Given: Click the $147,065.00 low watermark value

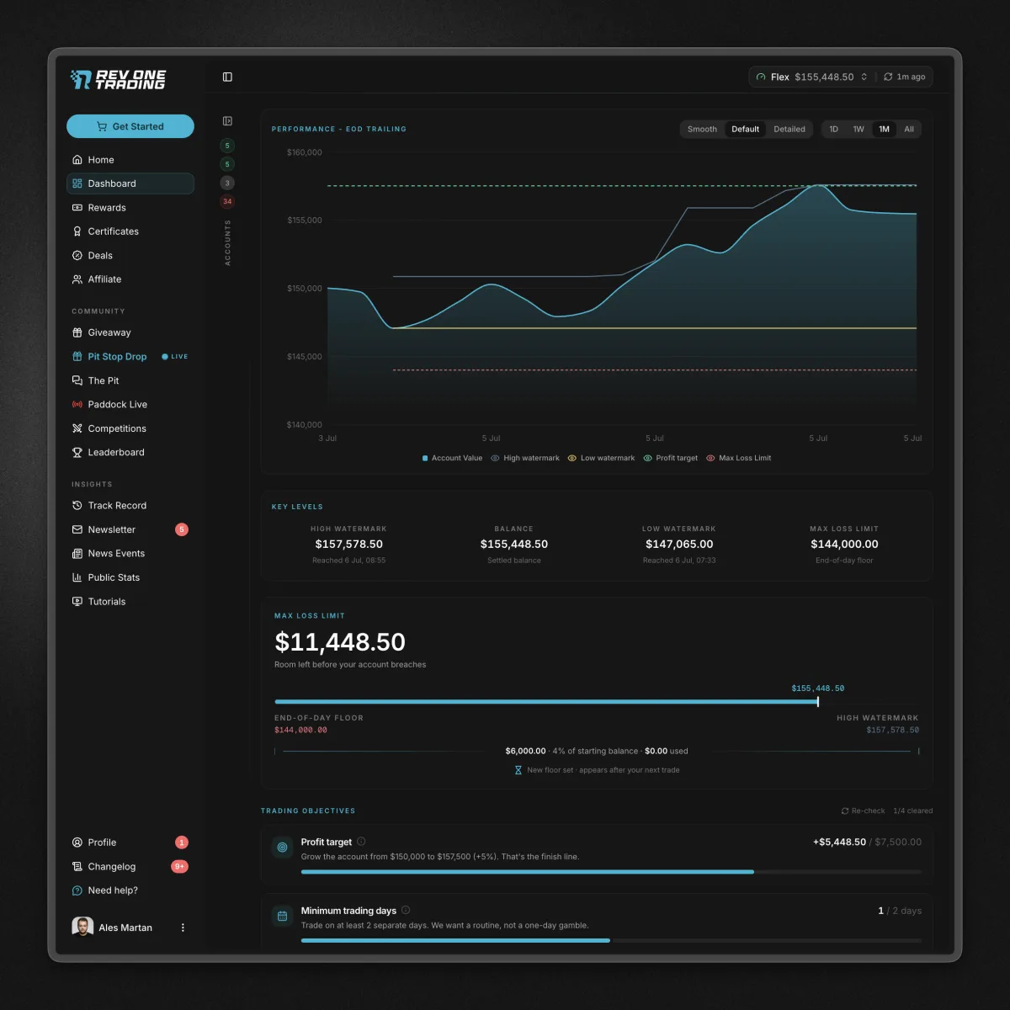Looking at the screenshot, I should coord(679,545).
